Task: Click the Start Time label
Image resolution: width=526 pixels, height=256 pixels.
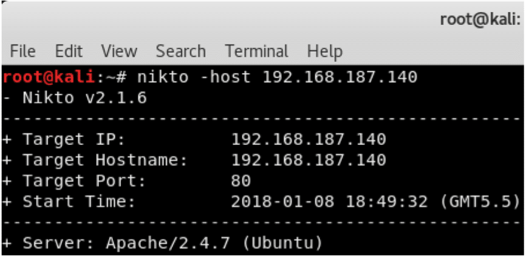Action: pyautogui.click(x=78, y=201)
